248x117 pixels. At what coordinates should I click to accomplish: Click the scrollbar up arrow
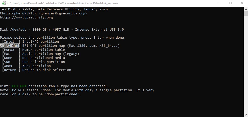point(246,9)
